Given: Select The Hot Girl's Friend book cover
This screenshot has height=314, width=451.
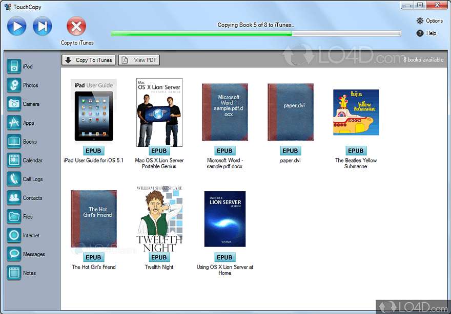Looking at the screenshot, I should tap(94, 219).
